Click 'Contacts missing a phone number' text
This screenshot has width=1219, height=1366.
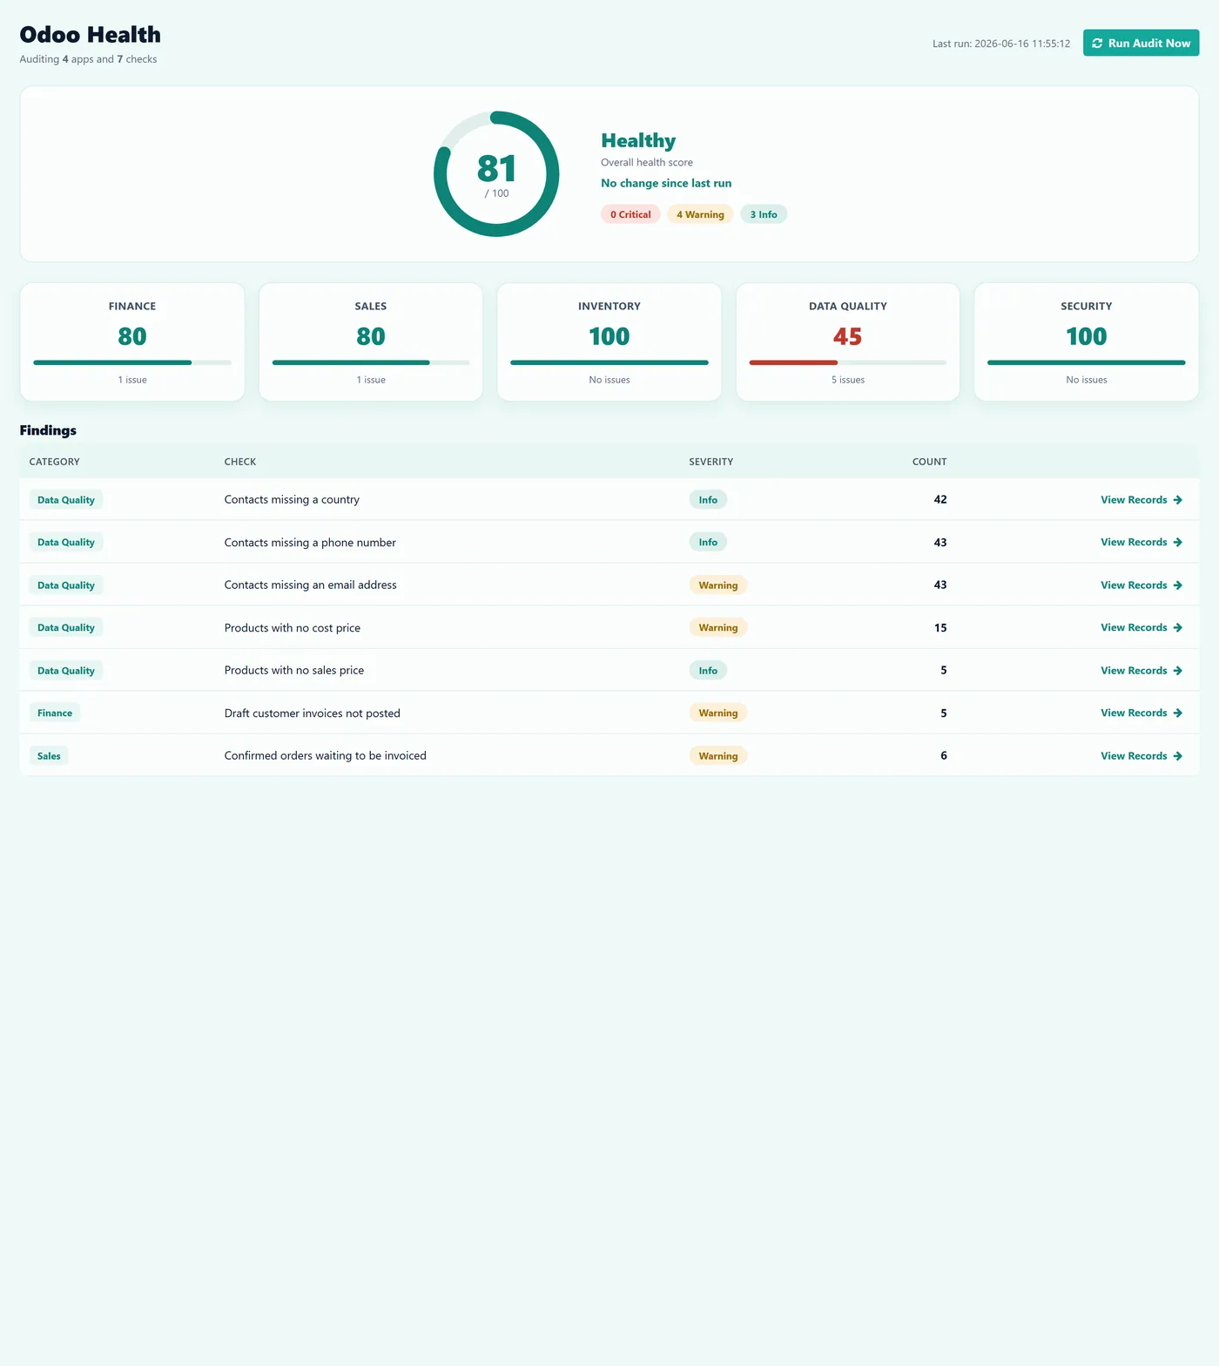point(310,542)
